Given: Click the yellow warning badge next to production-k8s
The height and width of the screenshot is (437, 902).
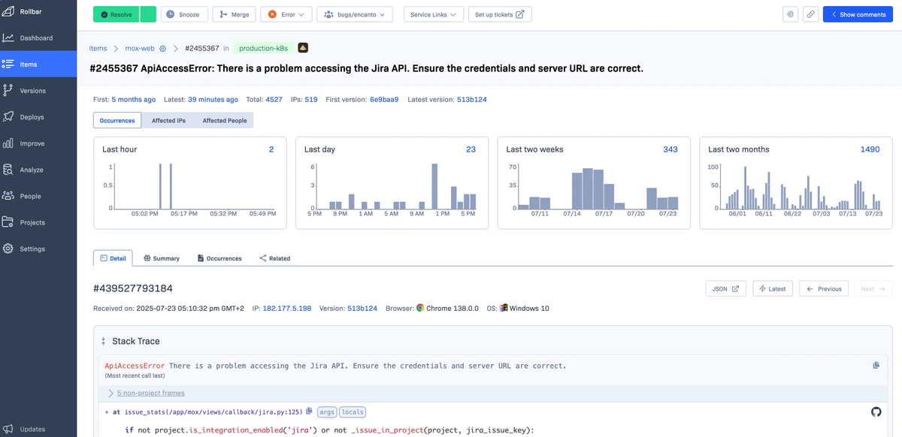Looking at the screenshot, I should [303, 48].
